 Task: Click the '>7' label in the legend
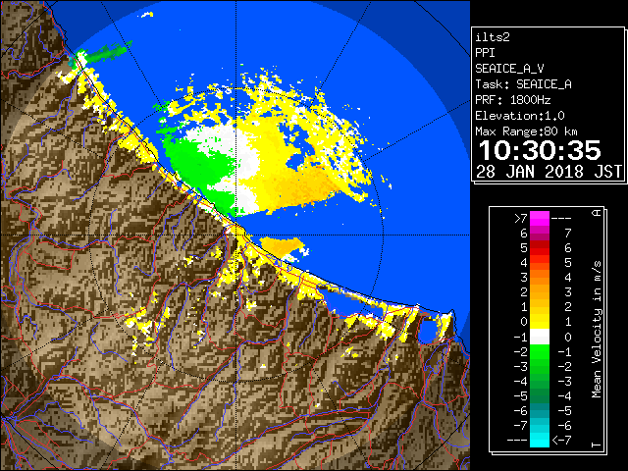(x=521, y=218)
